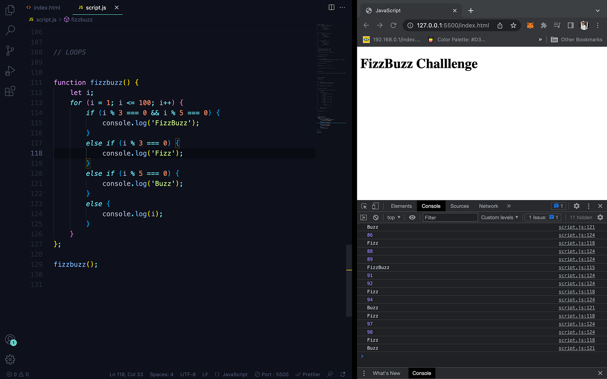This screenshot has height=379, width=607.
Task: Open the script.js:118 console source link
Action: point(577,243)
